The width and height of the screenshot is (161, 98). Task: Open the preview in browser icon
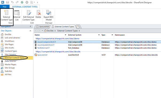pos(32,2)
